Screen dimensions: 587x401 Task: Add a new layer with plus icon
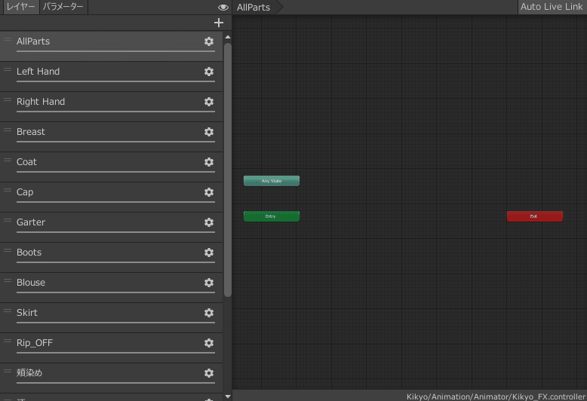click(x=219, y=23)
